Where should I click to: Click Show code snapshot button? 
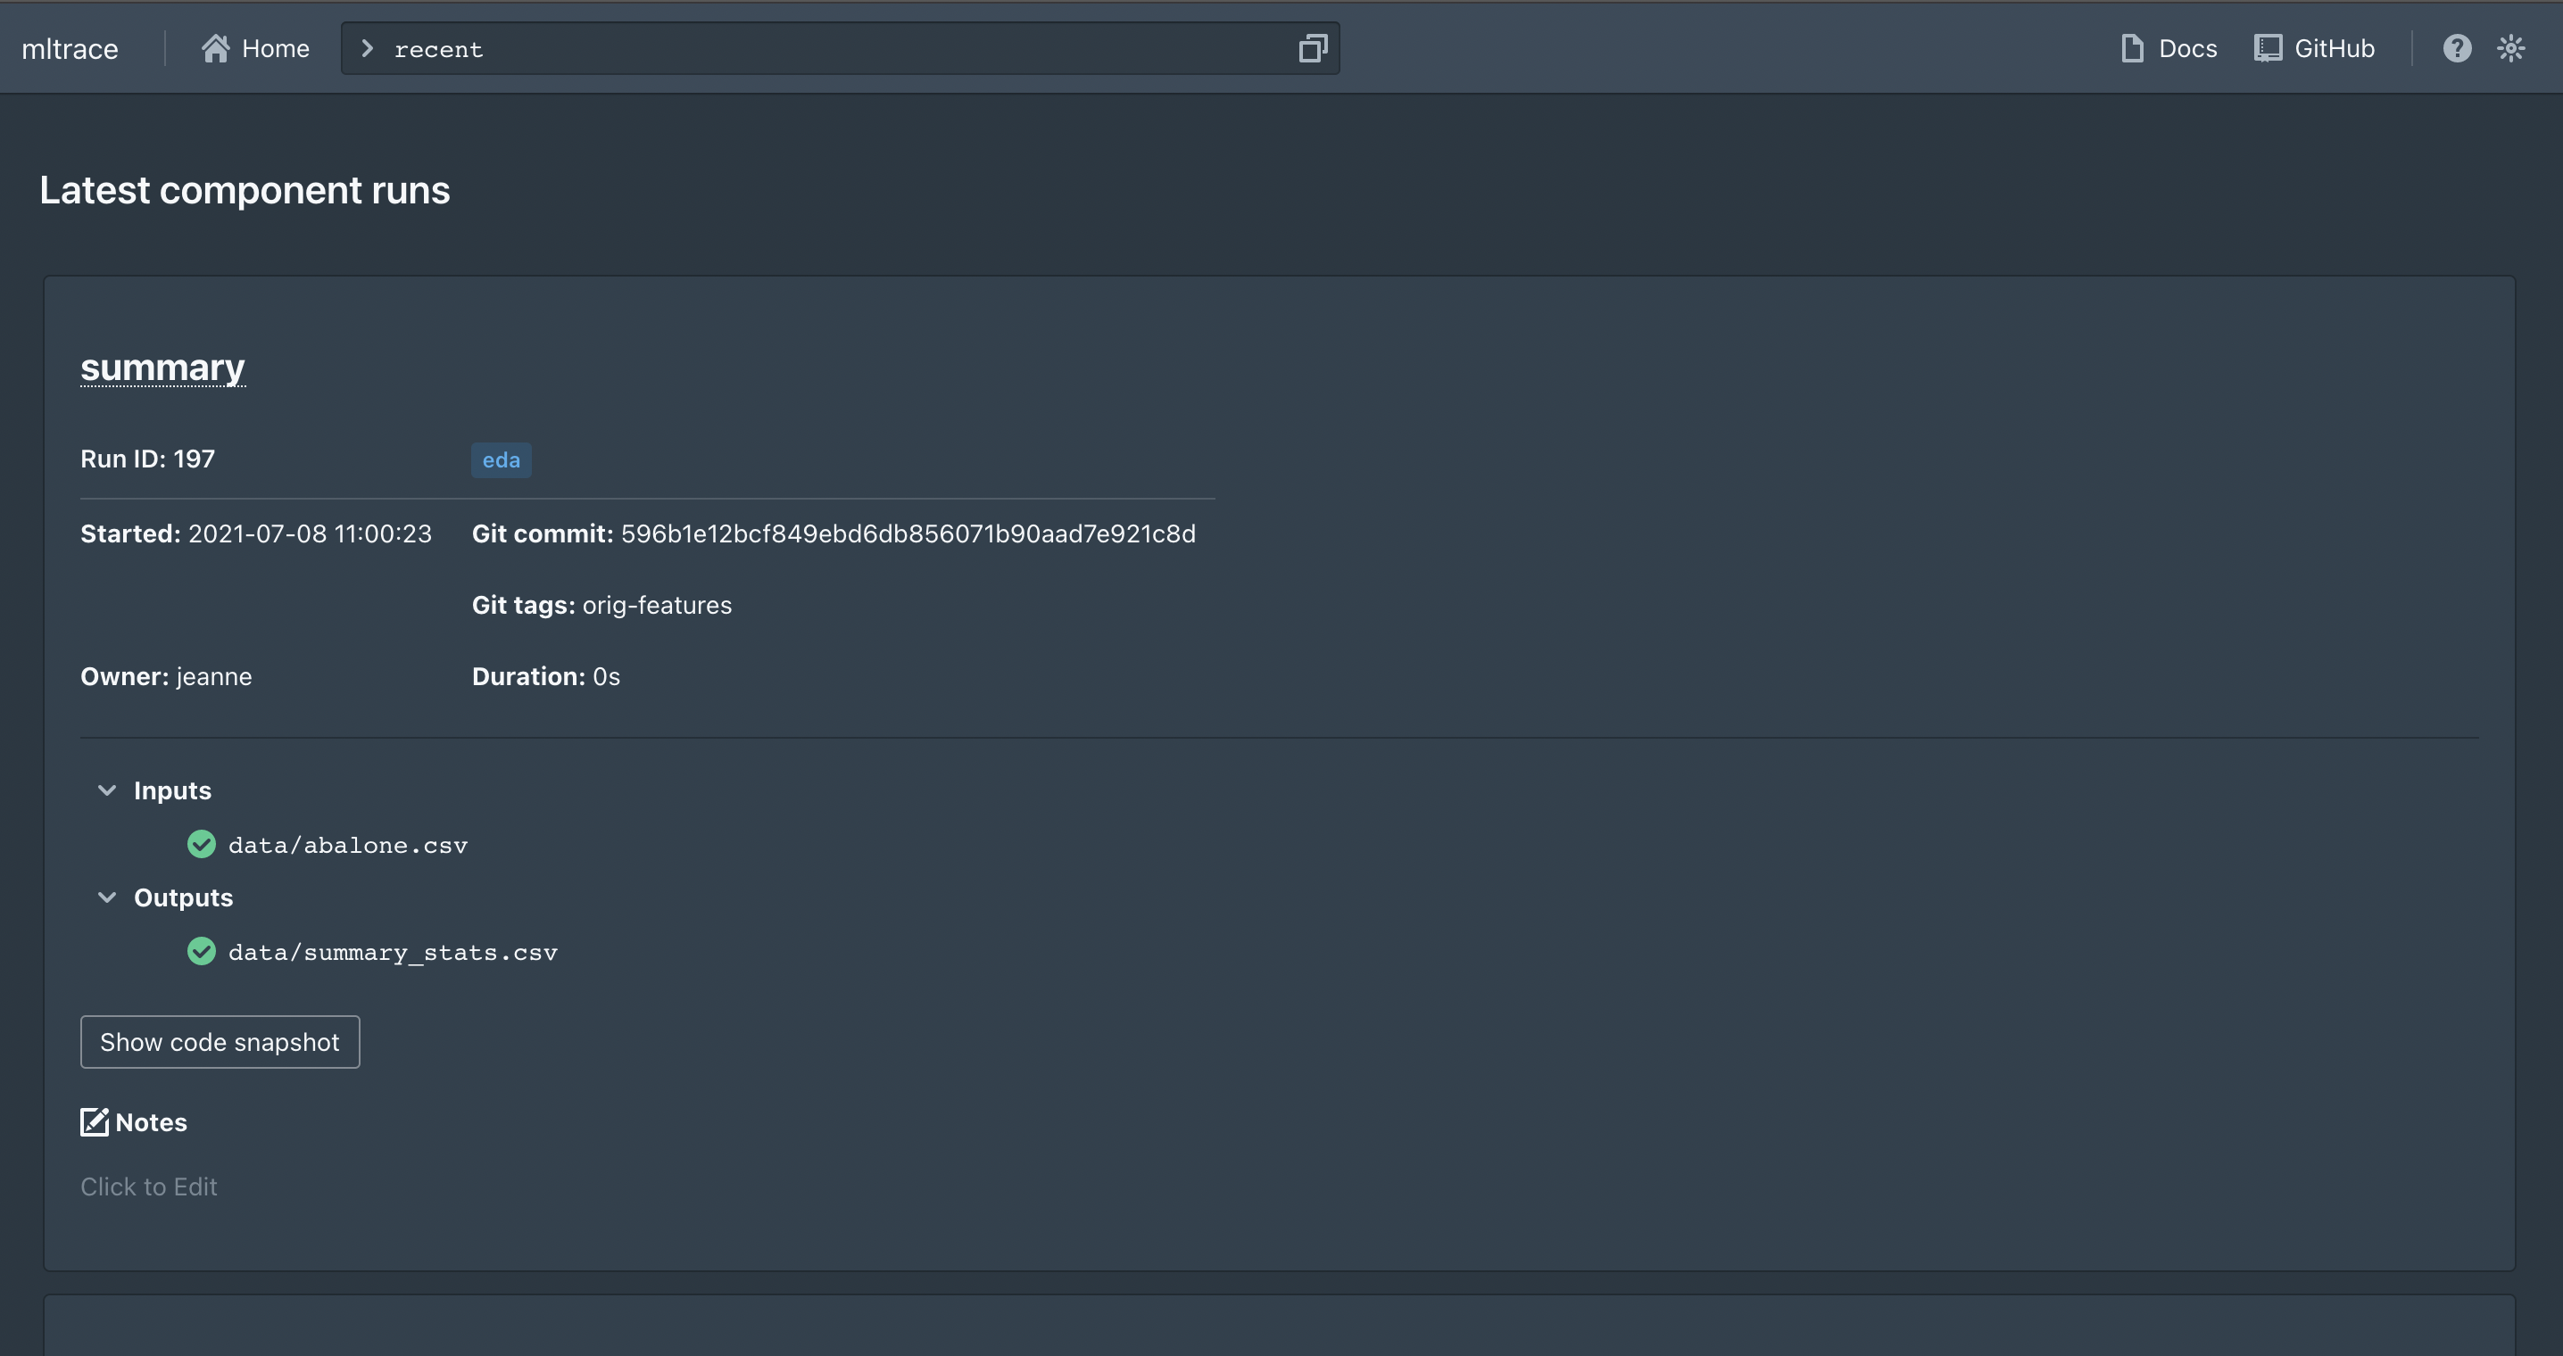[x=220, y=1042]
